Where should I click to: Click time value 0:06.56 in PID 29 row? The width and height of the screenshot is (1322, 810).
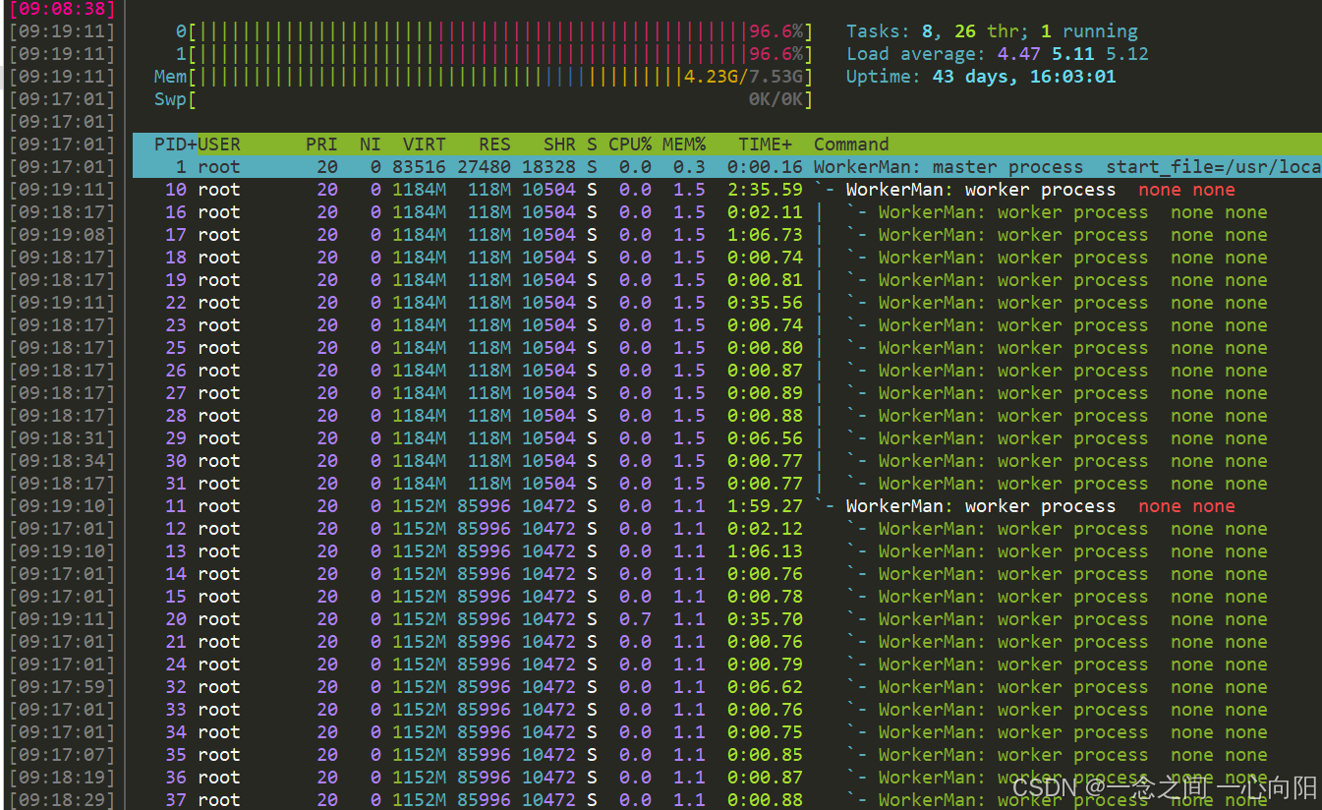pyautogui.click(x=765, y=438)
